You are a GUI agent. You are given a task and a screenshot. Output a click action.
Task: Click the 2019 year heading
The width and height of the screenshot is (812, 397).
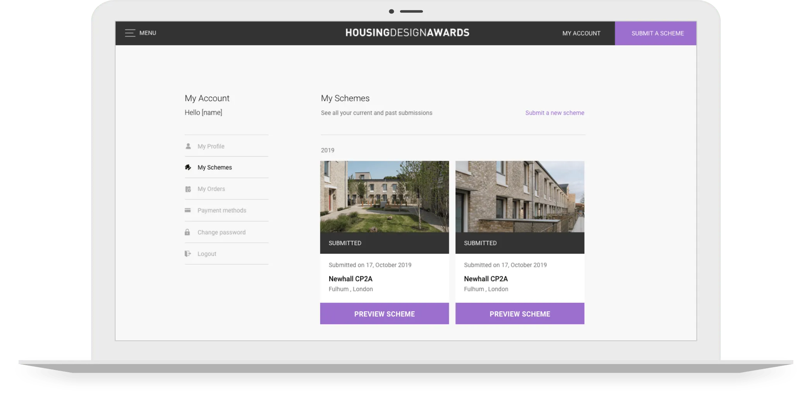(x=328, y=150)
